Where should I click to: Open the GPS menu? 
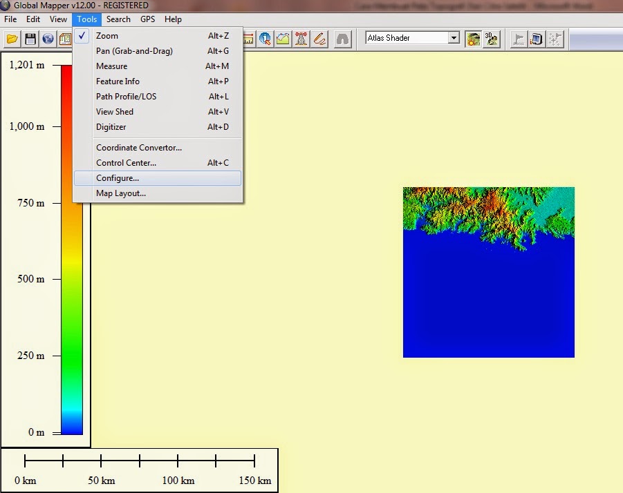click(147, 19)
